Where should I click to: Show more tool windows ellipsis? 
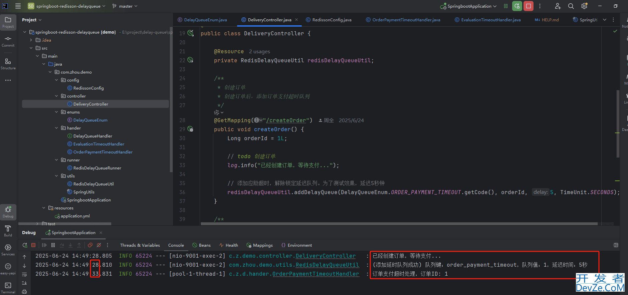[x=8, y=80]
